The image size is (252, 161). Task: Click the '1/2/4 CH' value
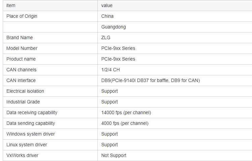[x=111, y=70]
